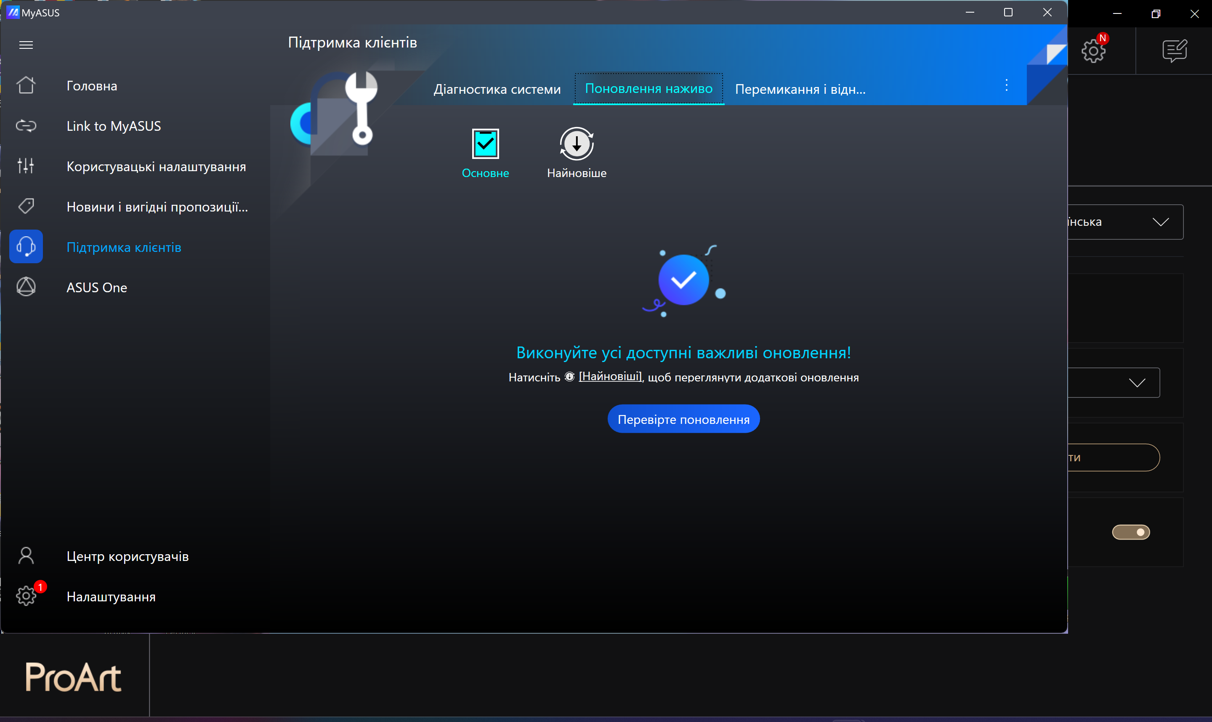Screen dimensions: 1212x722
Task: Open the three-dots overflow tabs menu
Action: (1006, 86)
